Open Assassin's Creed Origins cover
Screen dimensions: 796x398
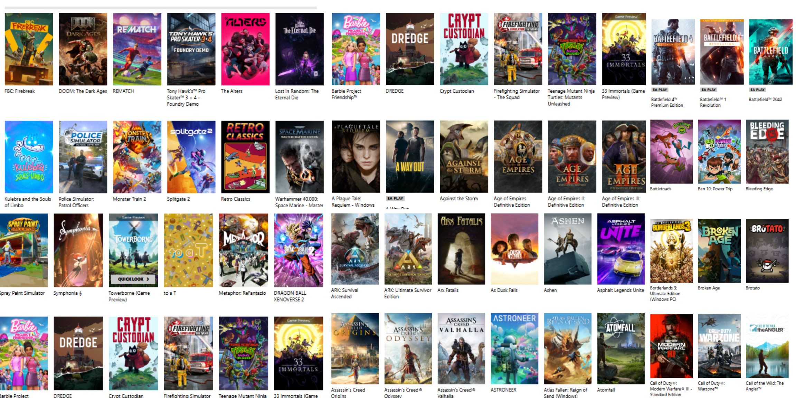coord(355,349)
